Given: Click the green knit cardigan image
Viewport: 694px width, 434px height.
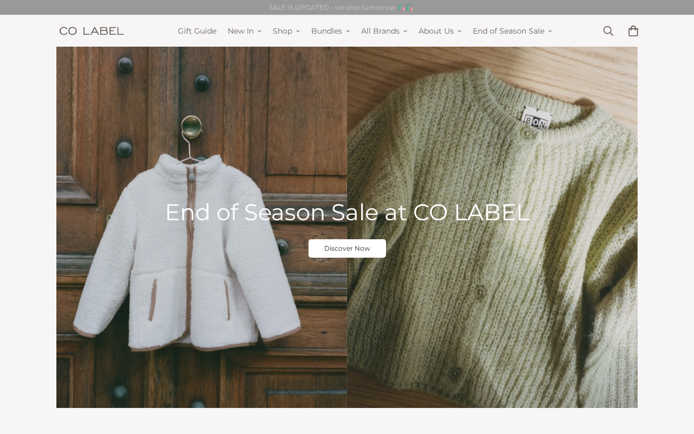Looking at the screenshot, I should [x=492, y=227].
